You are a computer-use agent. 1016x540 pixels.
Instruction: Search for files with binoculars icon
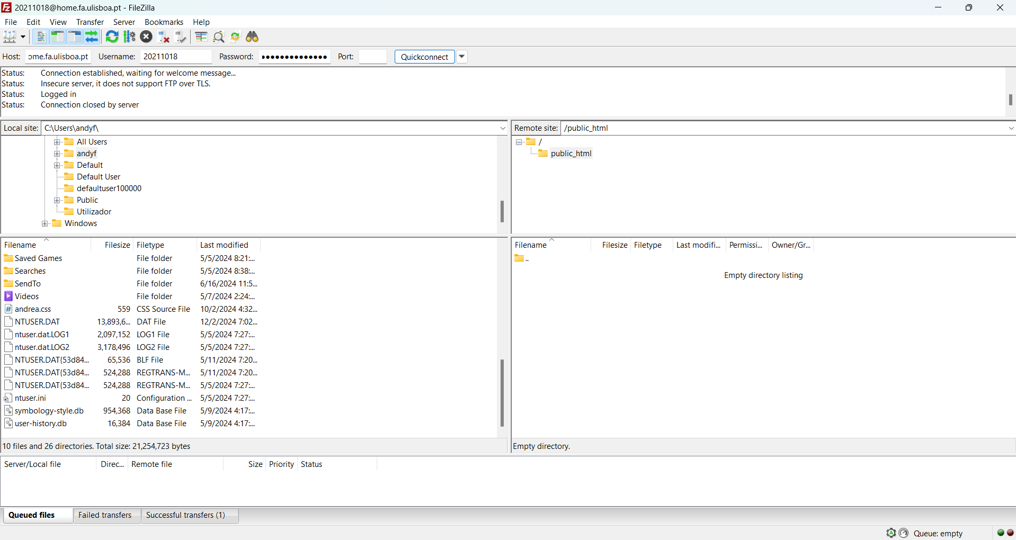point(253,37)
